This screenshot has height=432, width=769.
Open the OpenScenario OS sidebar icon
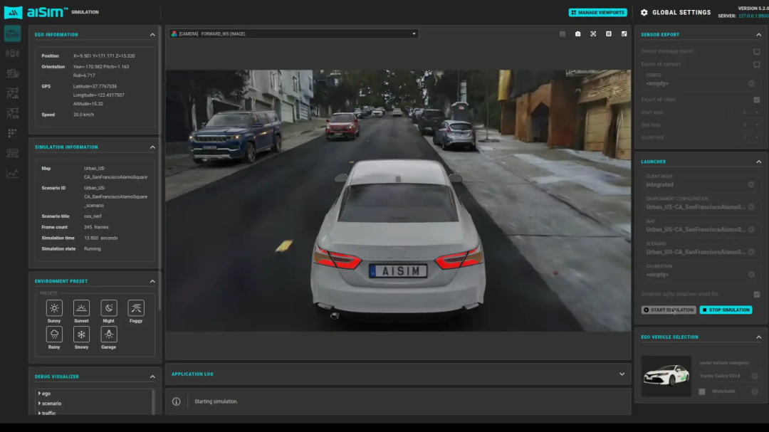click(13, 113)
